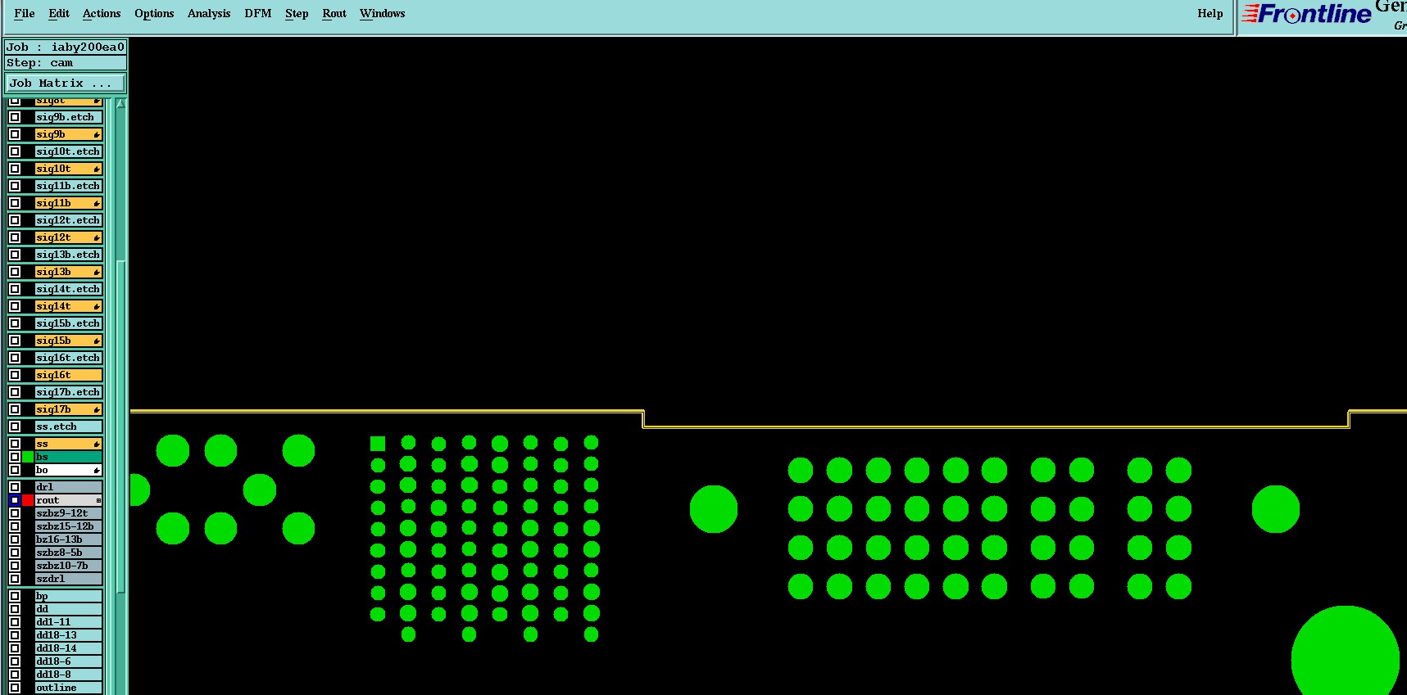Toggle the checkbox for layer bs

[15, 457]
